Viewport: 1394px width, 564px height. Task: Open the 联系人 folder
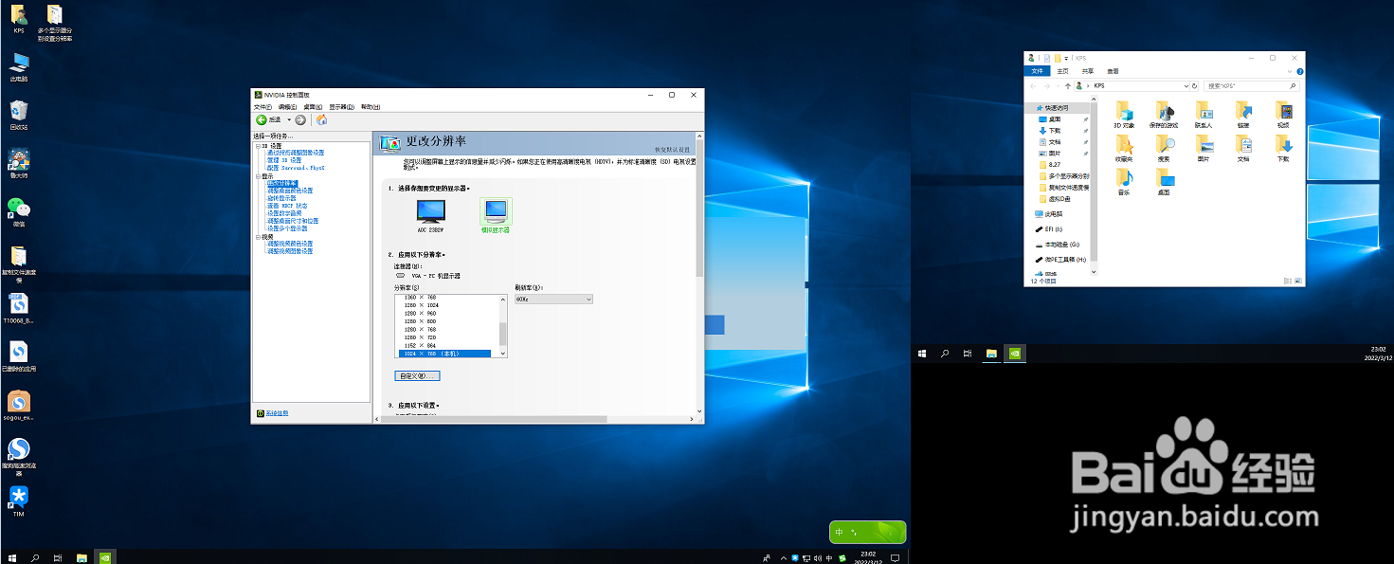1204,115
